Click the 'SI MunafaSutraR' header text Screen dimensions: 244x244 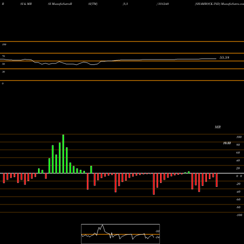click(x=60, y=4)
